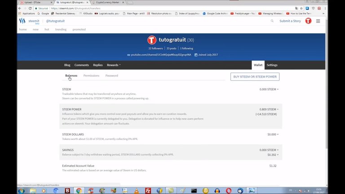
Task: Expand the 0.809 STEEM power dropdown
Action: (269, 109)
